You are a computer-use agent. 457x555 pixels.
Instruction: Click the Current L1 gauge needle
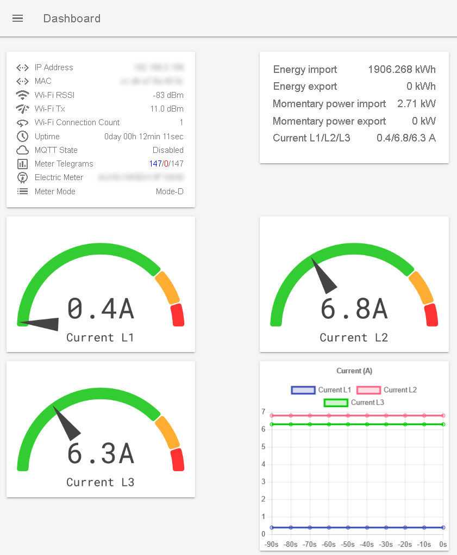click(x=41, y=323)
